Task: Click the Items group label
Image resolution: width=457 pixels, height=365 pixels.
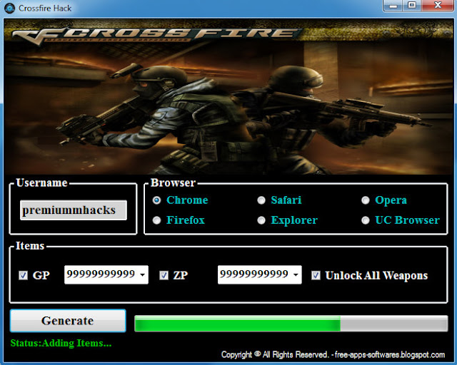Action: tap(30, 246)
